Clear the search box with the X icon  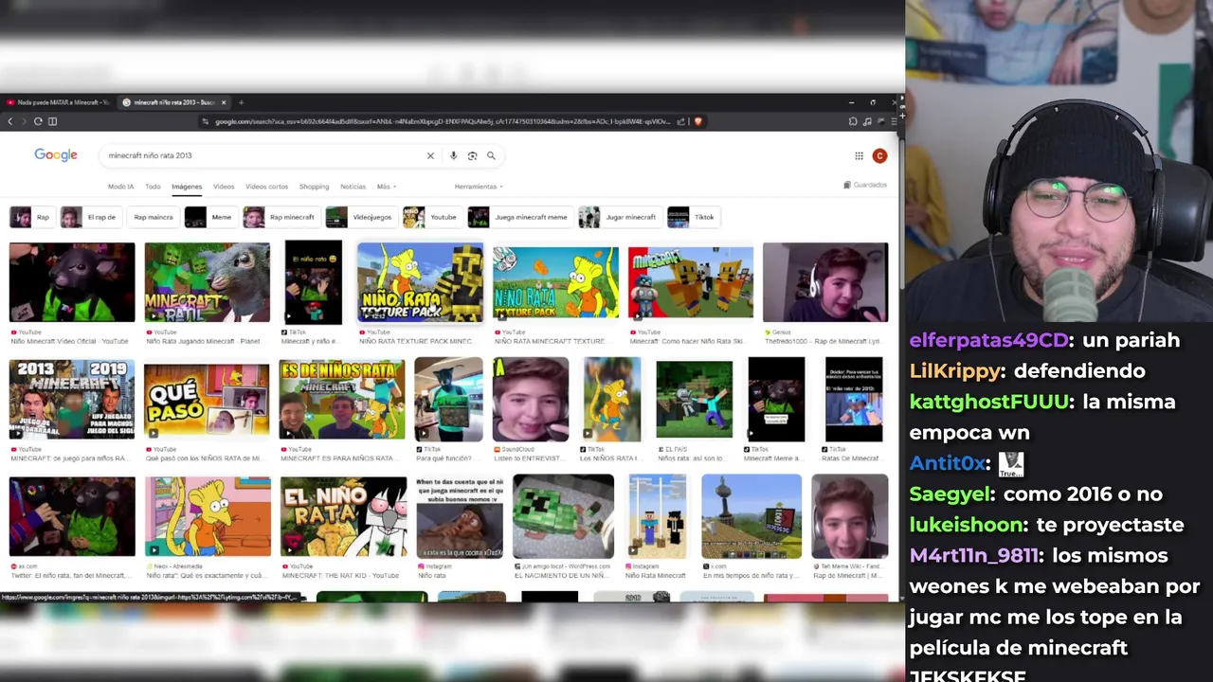click(x=430, y=155)
